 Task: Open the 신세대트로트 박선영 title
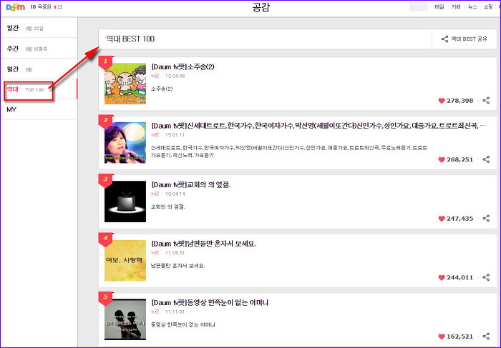[318, 126]
